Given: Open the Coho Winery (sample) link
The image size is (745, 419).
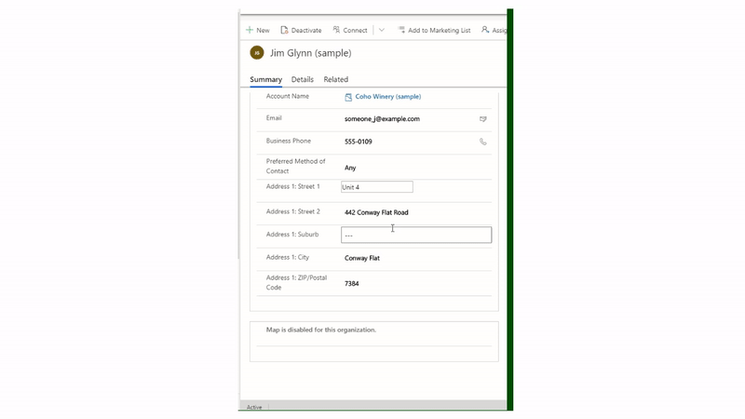Looking at the screenshot, I should pyautogui.click(x=388, y=97).
